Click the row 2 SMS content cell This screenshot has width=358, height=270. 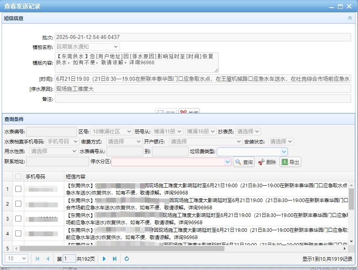(x=206, y=204)
